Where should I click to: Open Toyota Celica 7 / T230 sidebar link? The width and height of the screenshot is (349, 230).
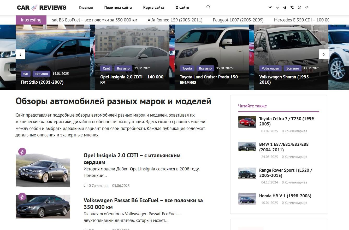[287, 121]
